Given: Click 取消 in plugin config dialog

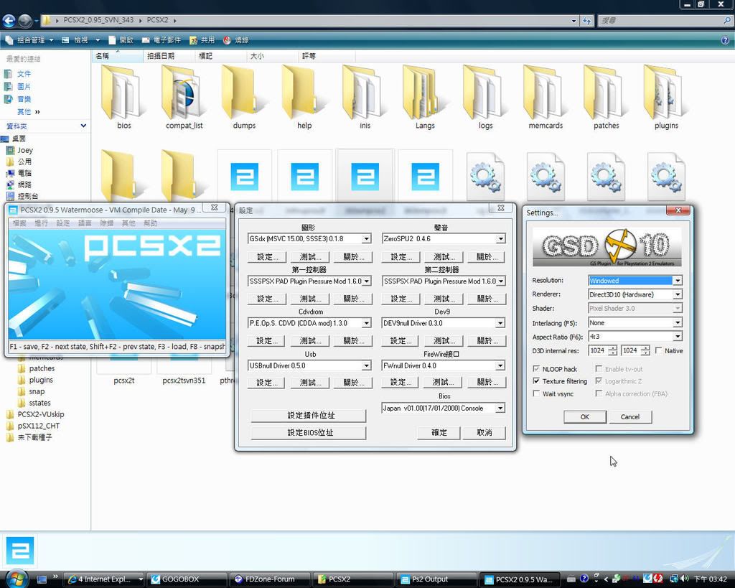Looking at the screenshot, I should (x=484, y=433).
